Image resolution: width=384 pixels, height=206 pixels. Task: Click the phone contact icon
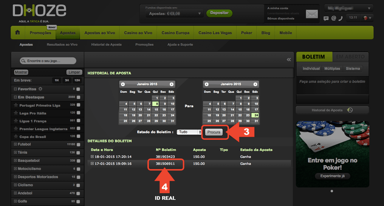click(x=340, y=18)
